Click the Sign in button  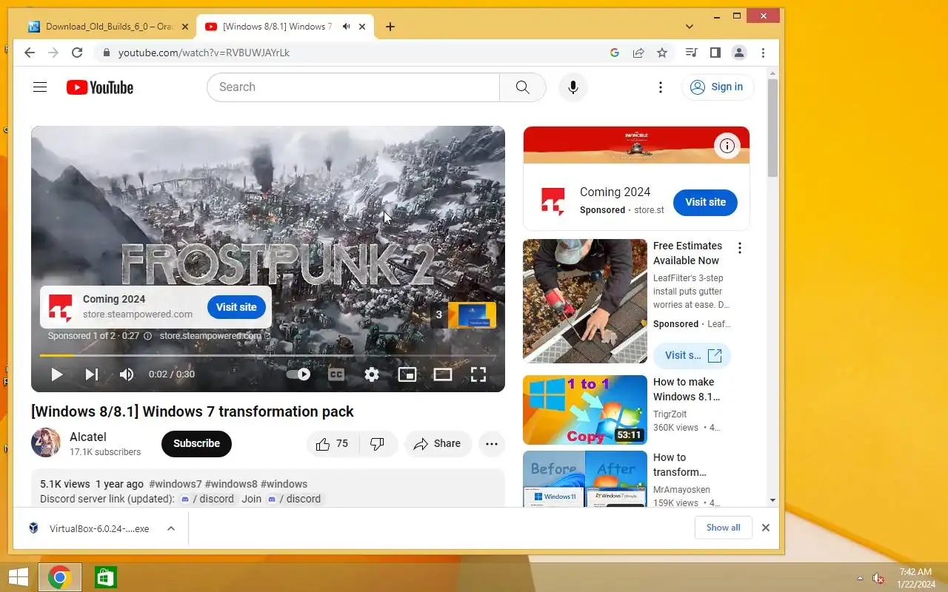(x=718, y=87)
